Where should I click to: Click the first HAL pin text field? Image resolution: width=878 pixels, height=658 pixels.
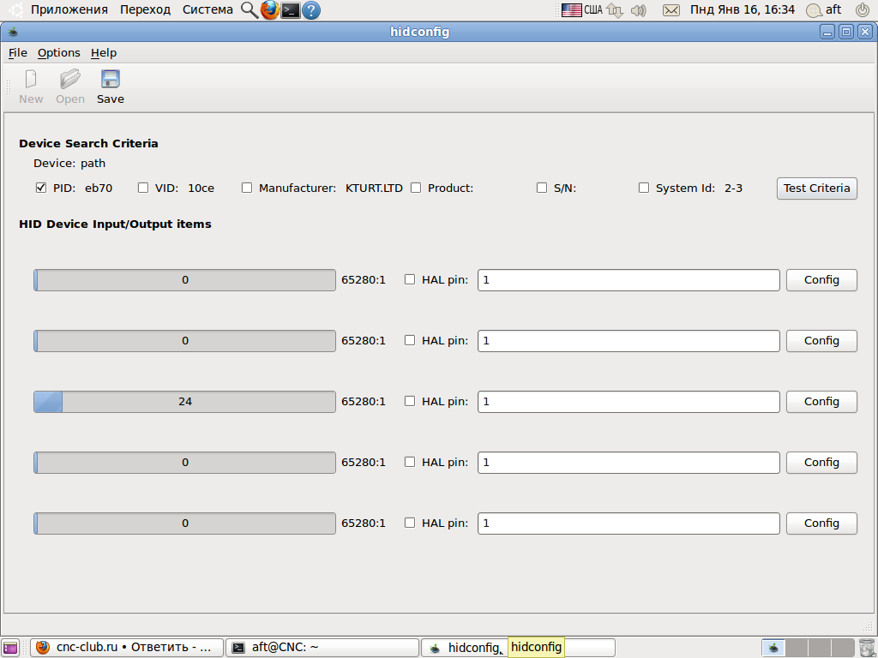[x=628, y=280]
